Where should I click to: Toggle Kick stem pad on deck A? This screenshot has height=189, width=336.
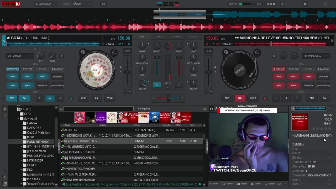(13, 85)
